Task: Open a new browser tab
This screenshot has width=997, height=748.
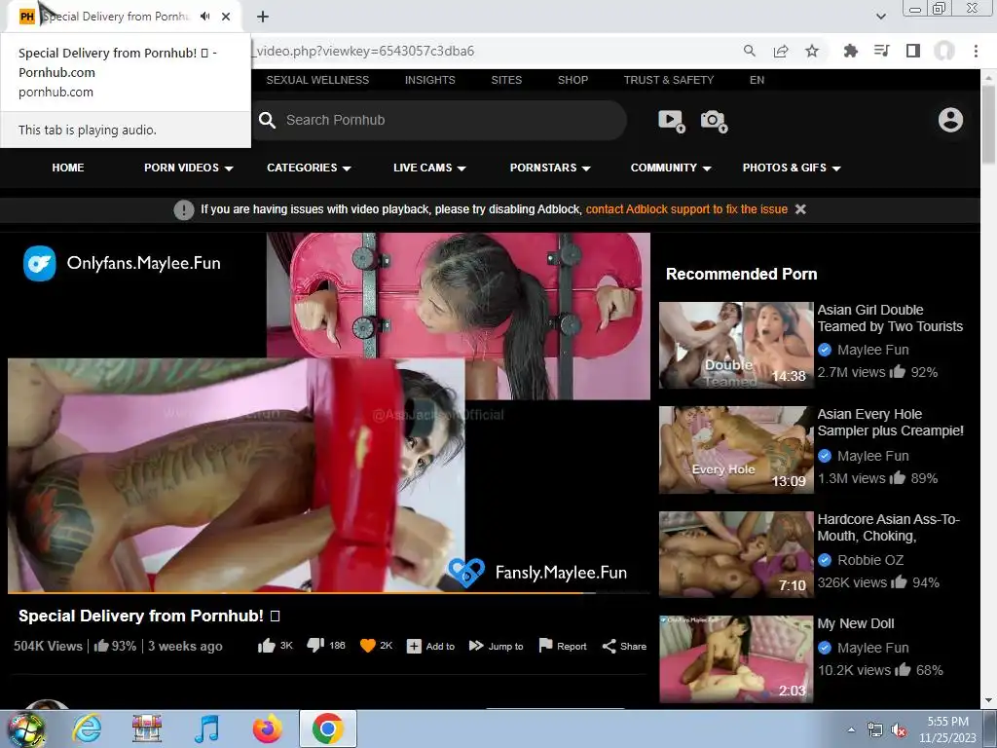Action: [x=263, y=17]
